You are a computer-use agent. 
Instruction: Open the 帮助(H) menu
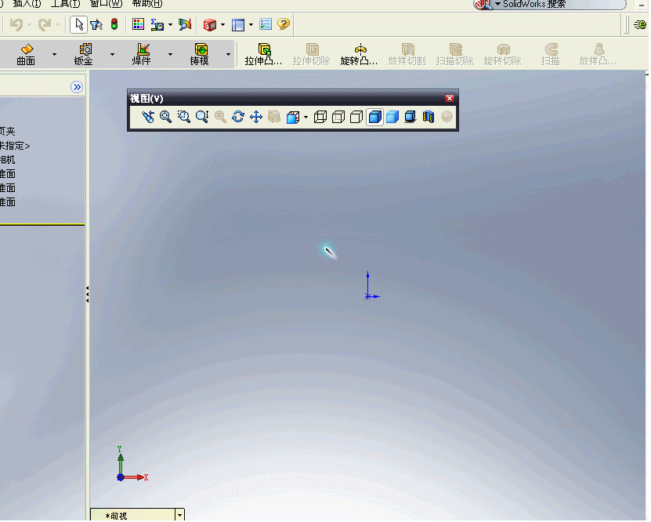[147, 4]
